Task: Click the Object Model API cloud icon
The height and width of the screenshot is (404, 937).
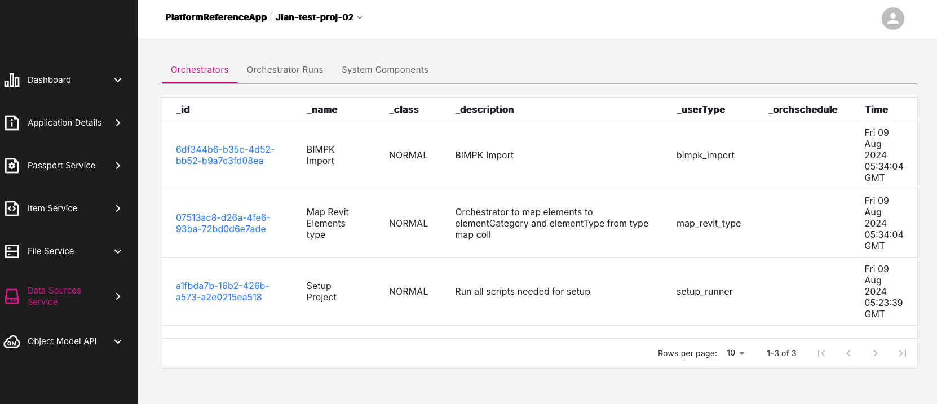Action: 12,341
